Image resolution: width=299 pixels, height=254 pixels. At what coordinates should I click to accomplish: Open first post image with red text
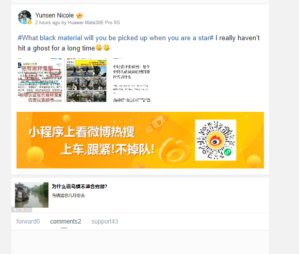(x=40, y=80)
